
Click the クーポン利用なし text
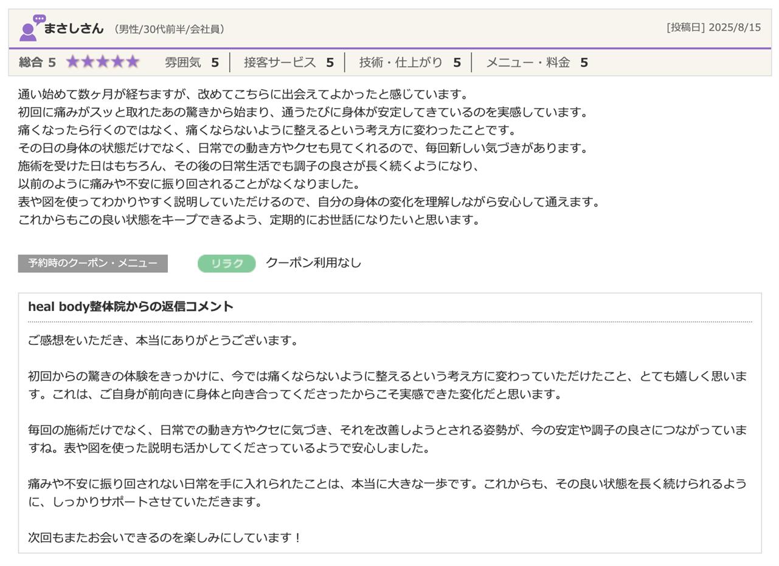pyautogui.click(x=313, y=262)
